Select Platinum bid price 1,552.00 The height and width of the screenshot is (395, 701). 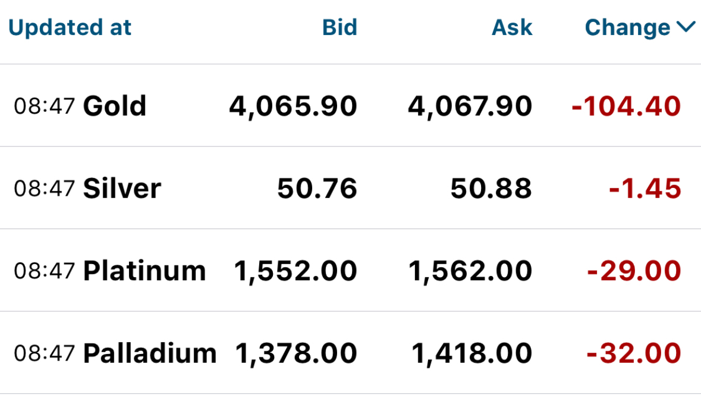(296, 271)
